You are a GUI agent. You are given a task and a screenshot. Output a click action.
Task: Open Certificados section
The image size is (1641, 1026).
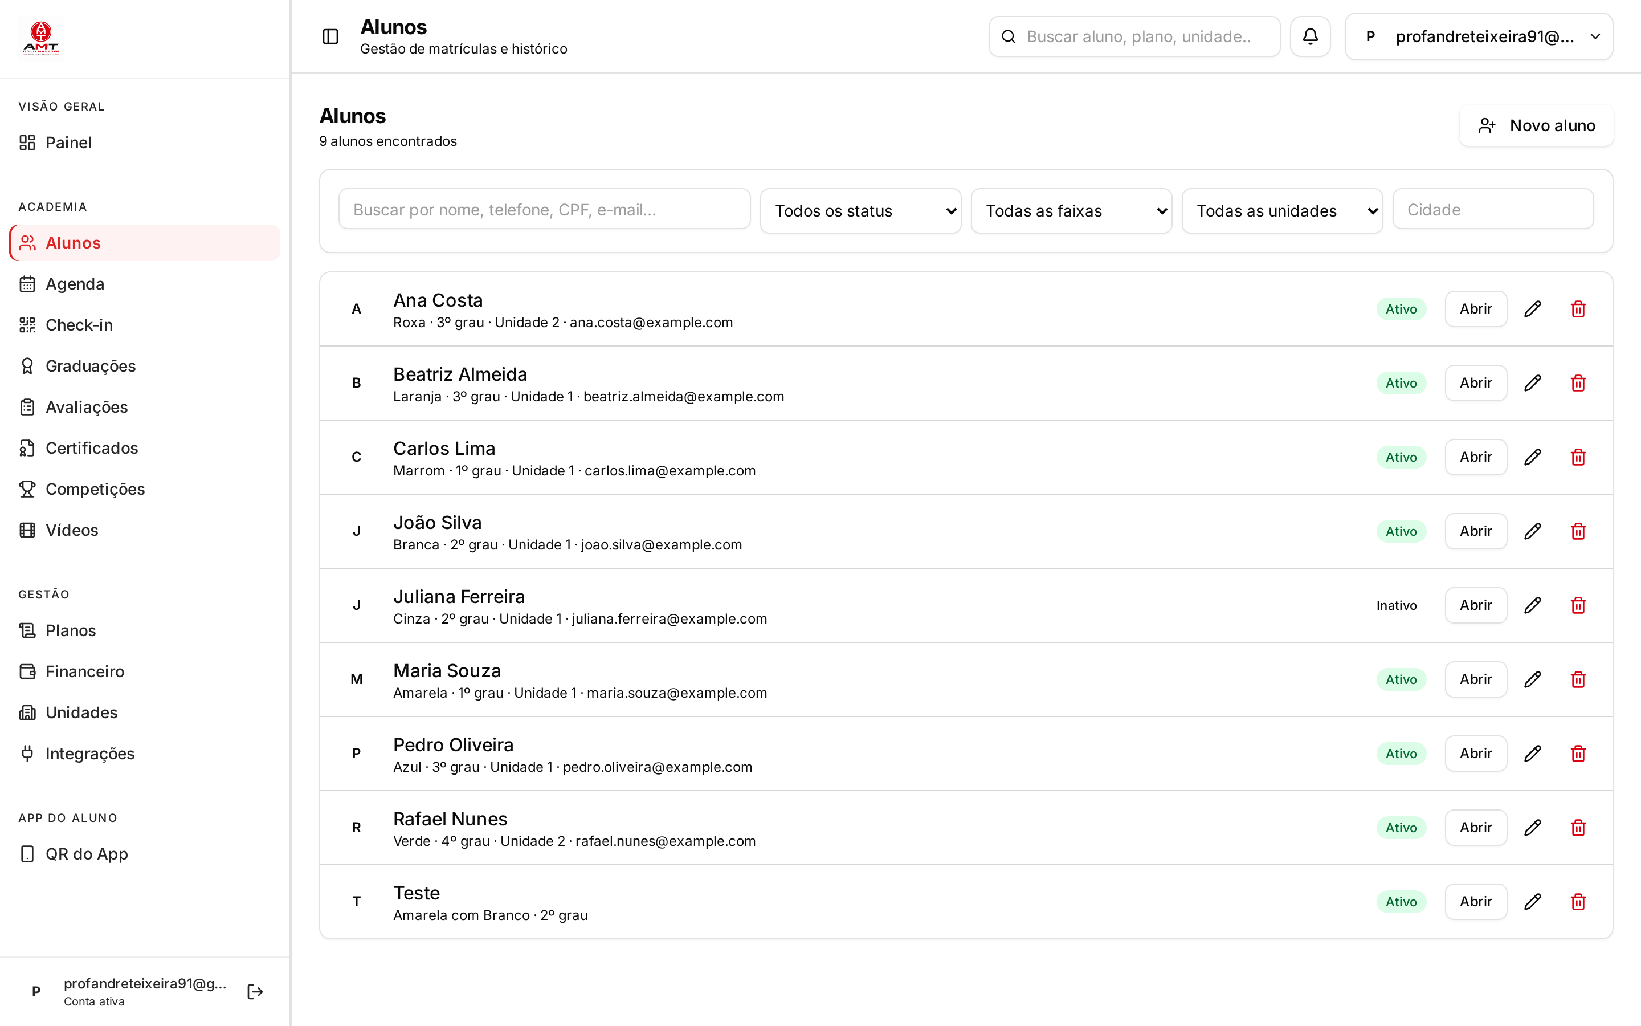tap(144, 448)
